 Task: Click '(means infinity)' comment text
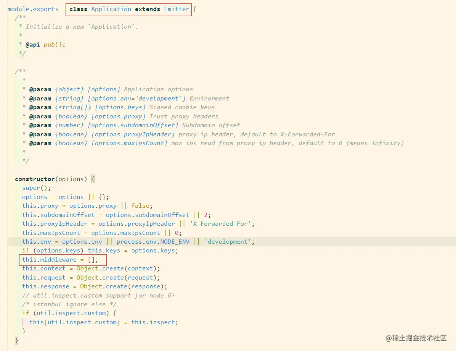click(x=375, y=143)
